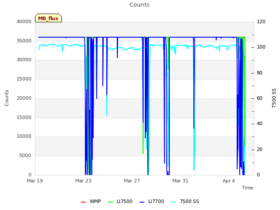The image size is (280, 210).
Task: Click the '7500 SS' right axis title
Action: click(274, 98)
